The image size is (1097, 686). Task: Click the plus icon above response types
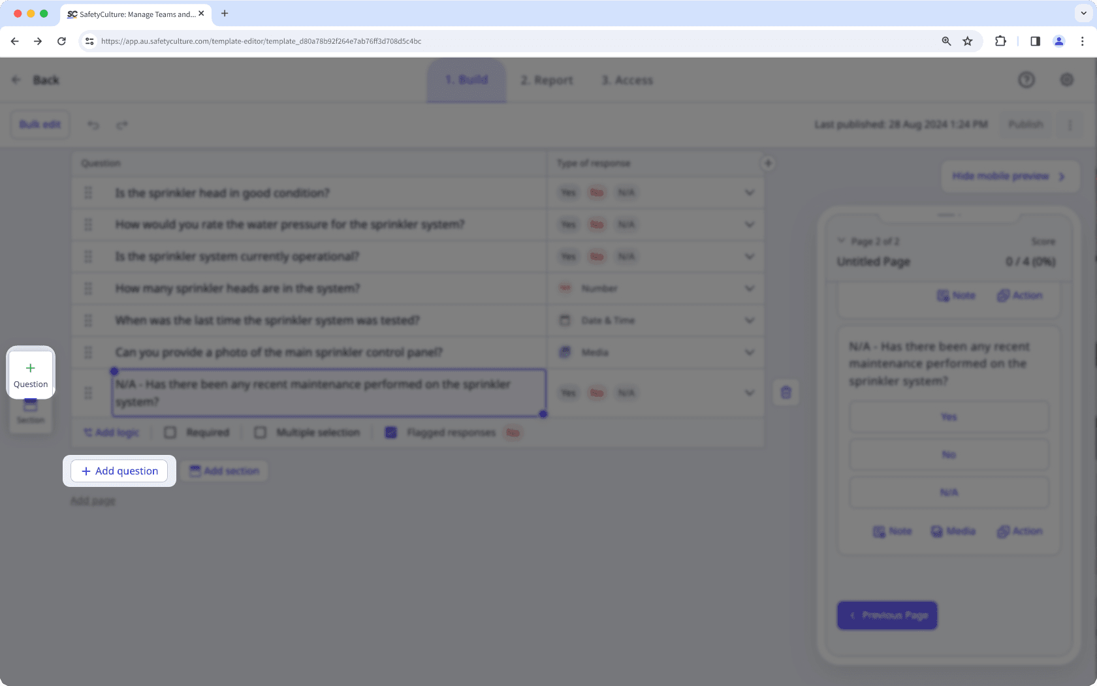click(768, 163)
